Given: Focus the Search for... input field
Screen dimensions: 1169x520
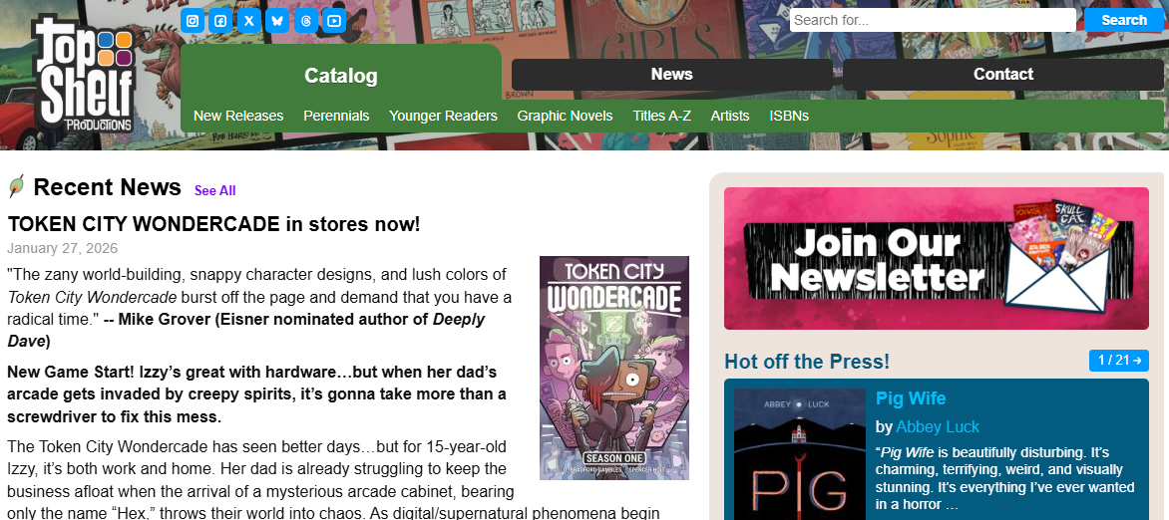Looking at the screenshot, I should click(x=933, y=20).
